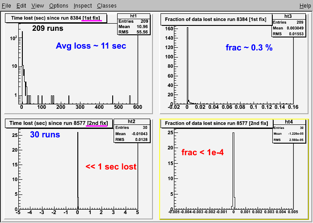Click the ht1 statistics box
The height and width of the screenshot is (223, 313).
point(133,24)
